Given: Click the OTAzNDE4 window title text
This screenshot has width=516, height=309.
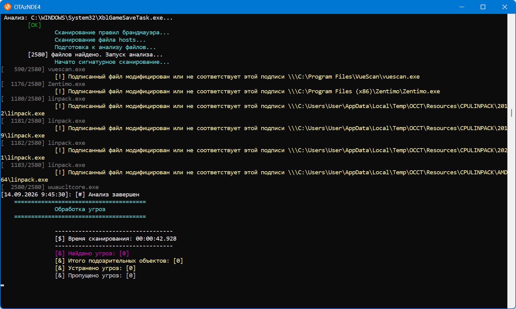Looking at the screenshot, I should 27,7.
